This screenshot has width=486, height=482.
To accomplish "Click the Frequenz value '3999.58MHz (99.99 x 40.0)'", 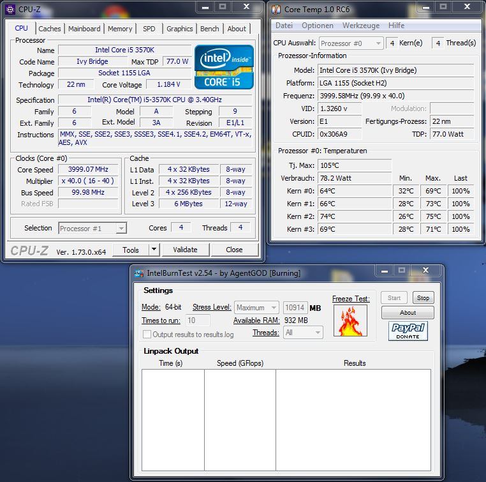I will click(395, 96).
